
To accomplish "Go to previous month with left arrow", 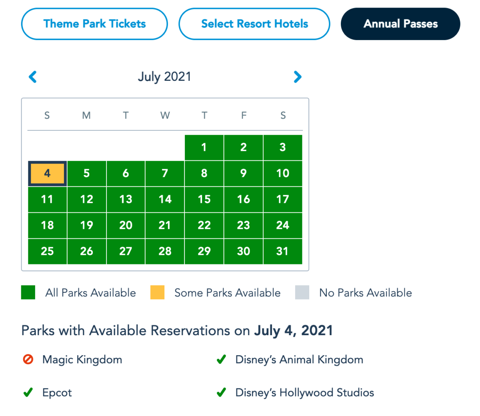I will point(33,77).
